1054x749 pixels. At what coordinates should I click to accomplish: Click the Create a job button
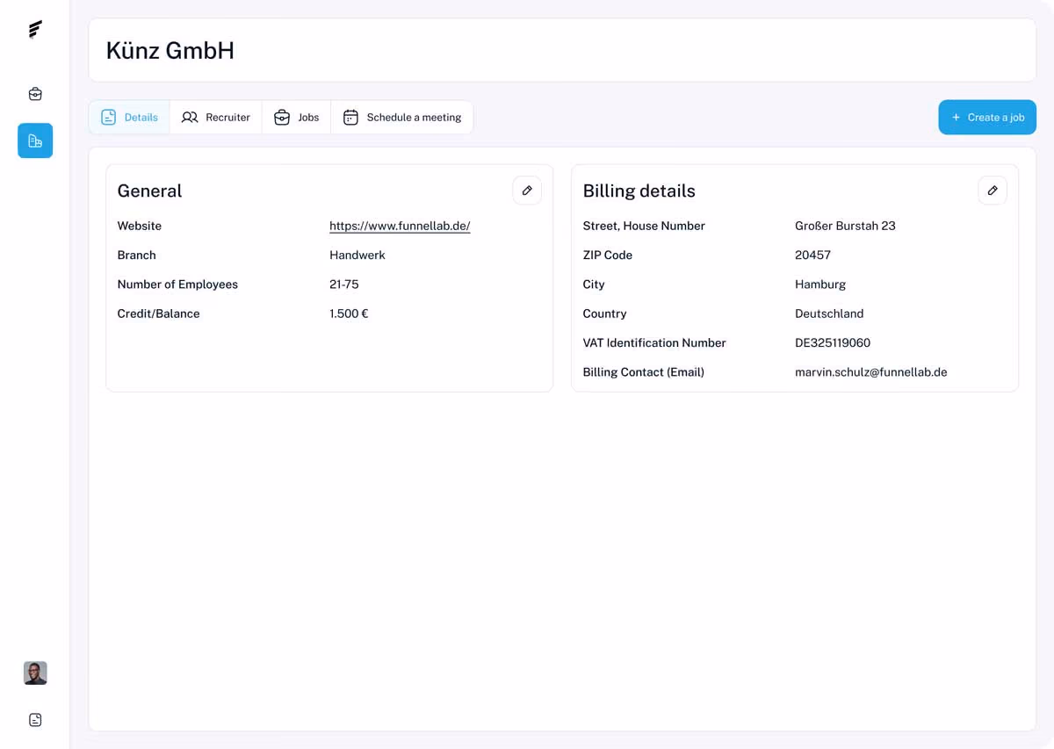coord(987,117)
